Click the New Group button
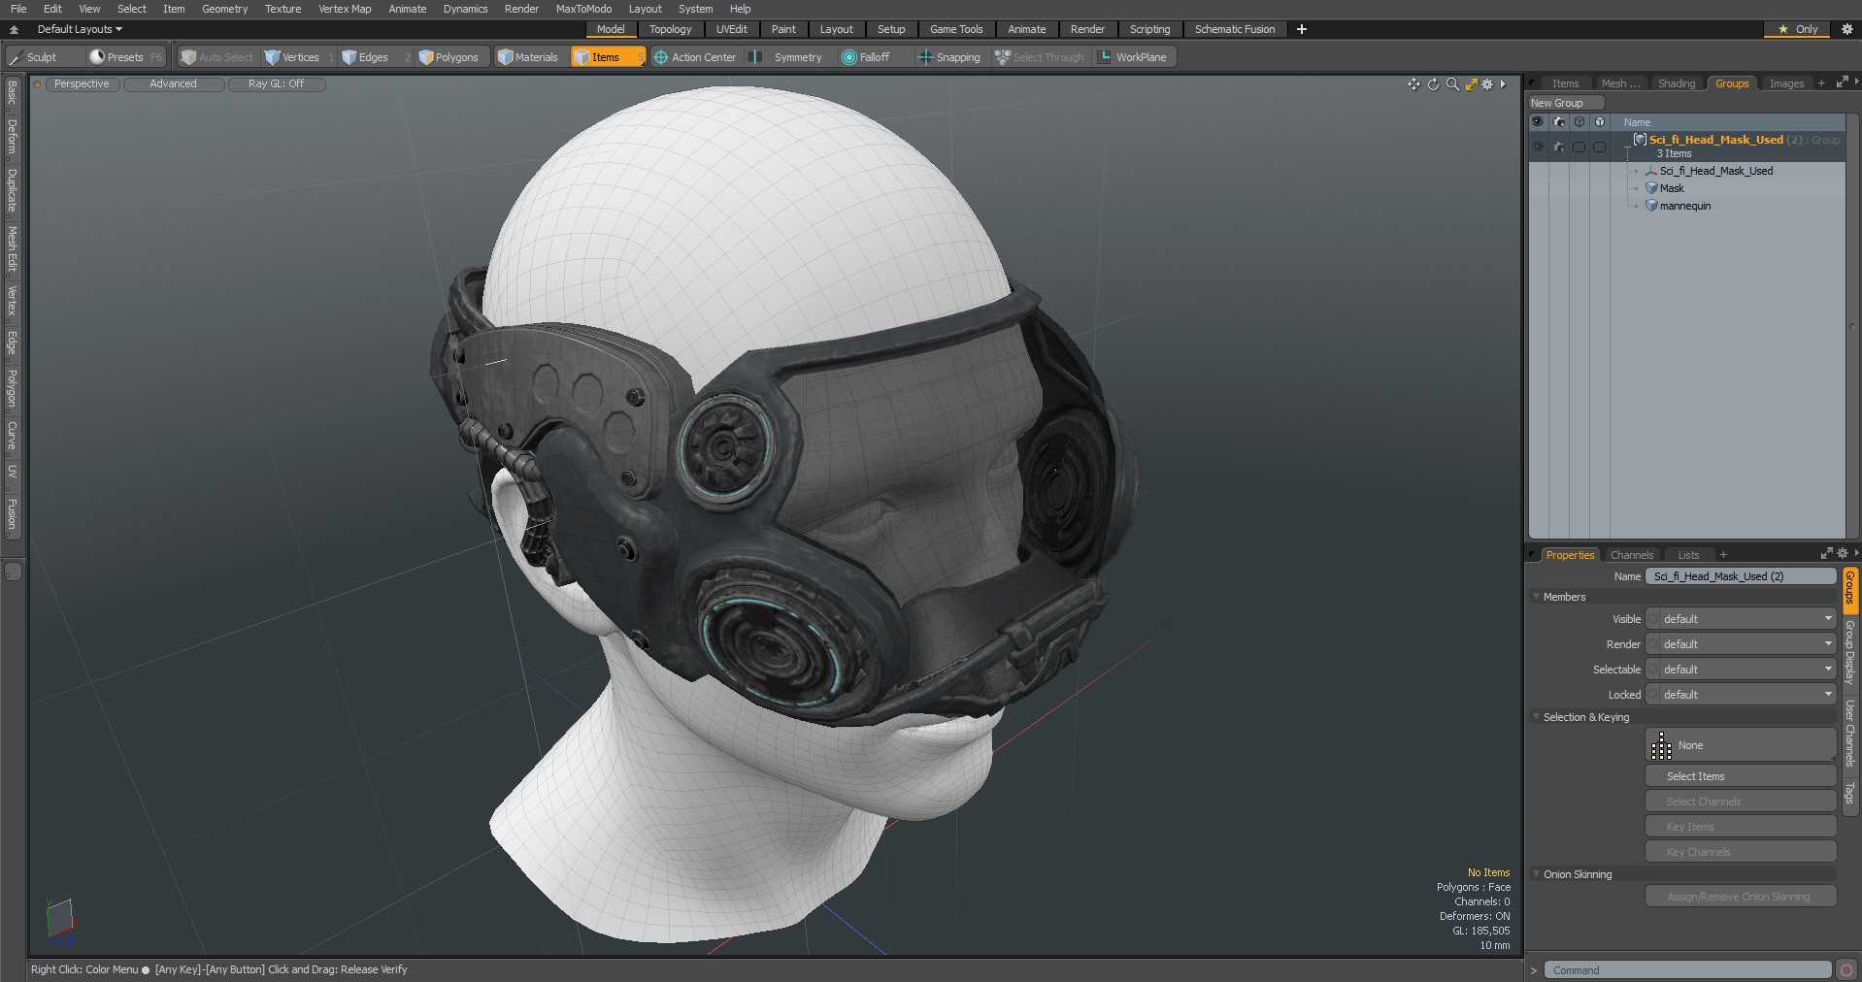This screenshot has width=1862, height=982. tap(1565, 103)
